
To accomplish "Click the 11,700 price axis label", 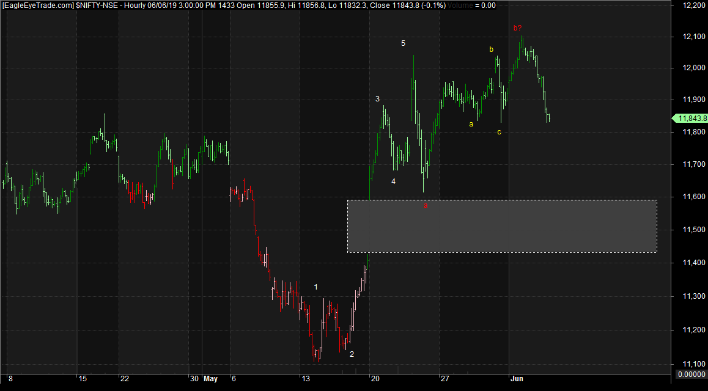I will (693, 164).
